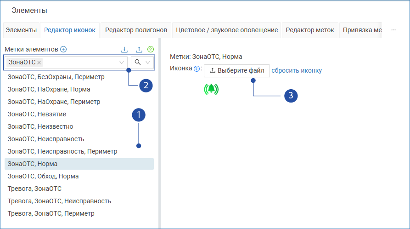Remove the ЗонаОТС tag chip
Image resolution: width=410 pixels, height=229 pixels.
(39, 63)
